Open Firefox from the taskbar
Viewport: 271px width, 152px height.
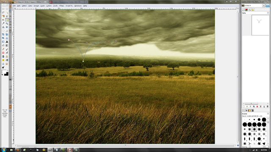pos(18,150)
